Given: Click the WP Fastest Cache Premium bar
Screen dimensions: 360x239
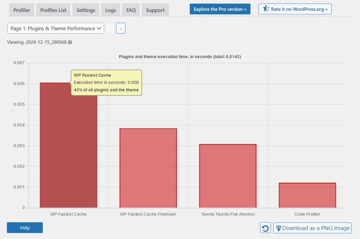Looking at the screenshot, I should point(148,168).
